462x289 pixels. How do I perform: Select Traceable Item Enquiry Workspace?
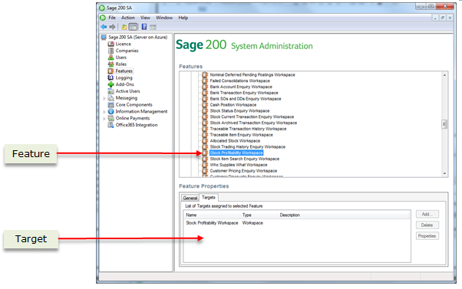(241, 135)
